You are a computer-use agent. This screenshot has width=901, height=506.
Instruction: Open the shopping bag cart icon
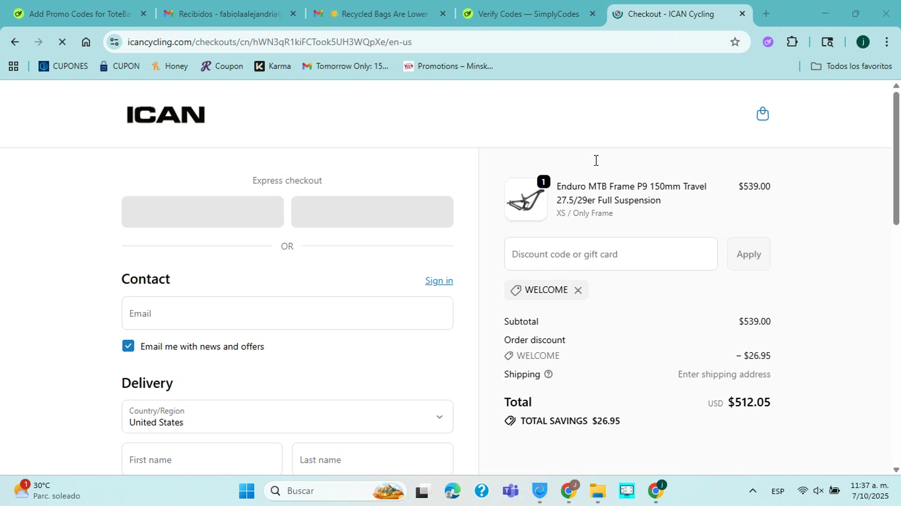pos(762,114)
